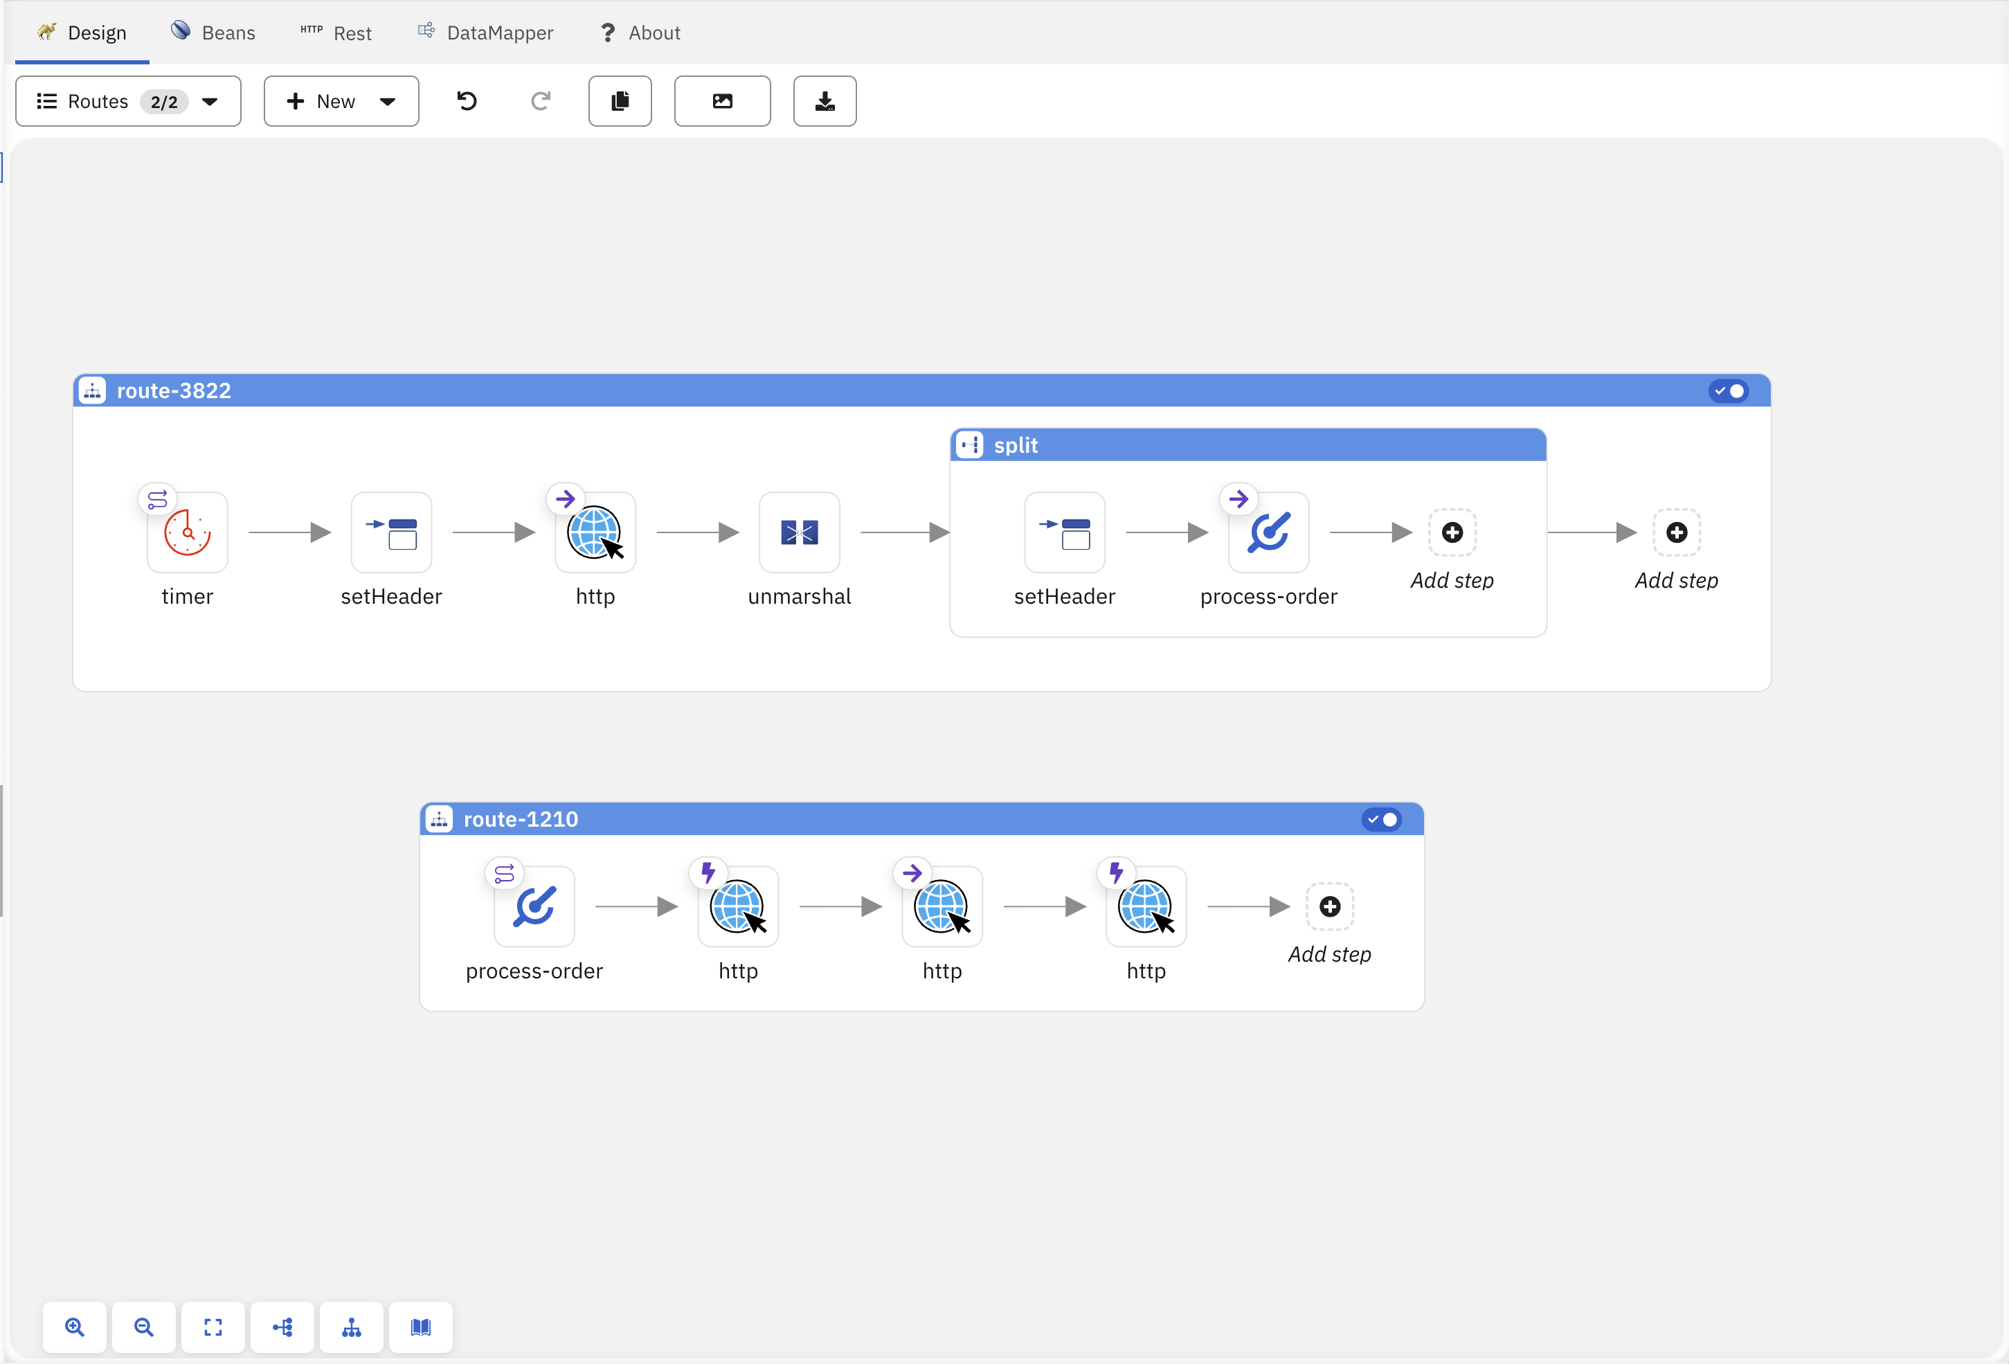Image resolution: width=2009 pixels, height=1364 pixels.
Task: Click Add step inside the split container
Action: coord(1452,532)
